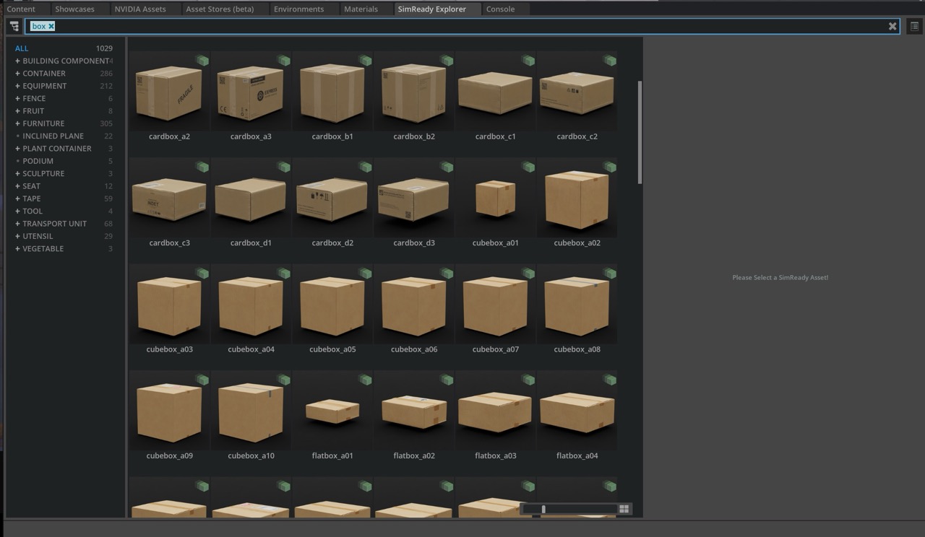
Task: Click green SimReady badge on cardbox_b1
Action: click(366, 61)
